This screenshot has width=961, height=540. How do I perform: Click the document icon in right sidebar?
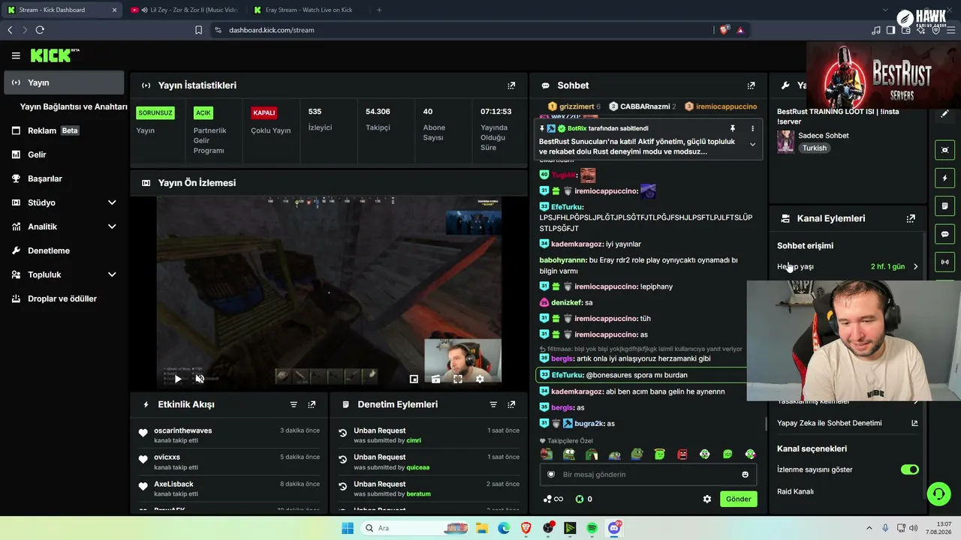pos(944,206)
